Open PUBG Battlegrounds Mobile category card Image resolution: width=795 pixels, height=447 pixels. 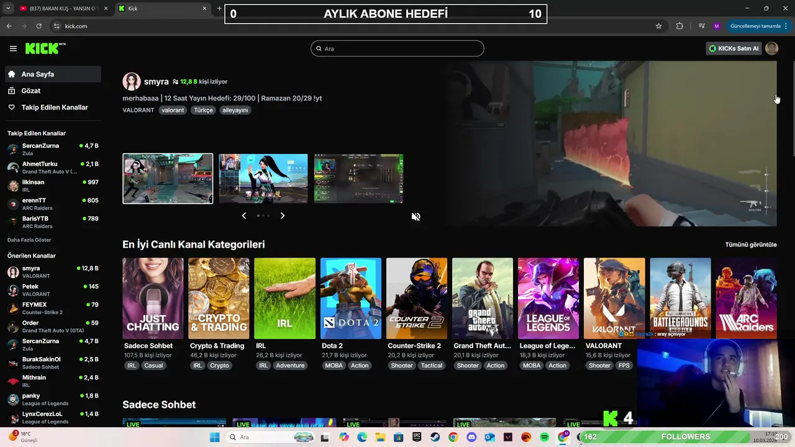tap(680, 299)
